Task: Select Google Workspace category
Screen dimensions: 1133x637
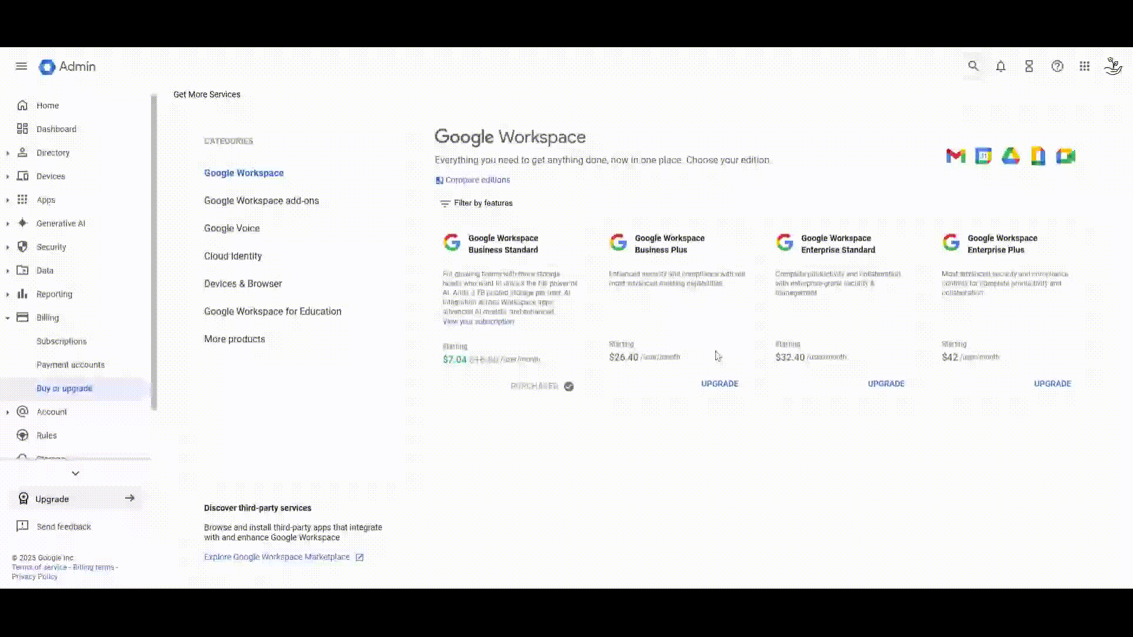Action: pyautogui.click(x=244, y=173)
